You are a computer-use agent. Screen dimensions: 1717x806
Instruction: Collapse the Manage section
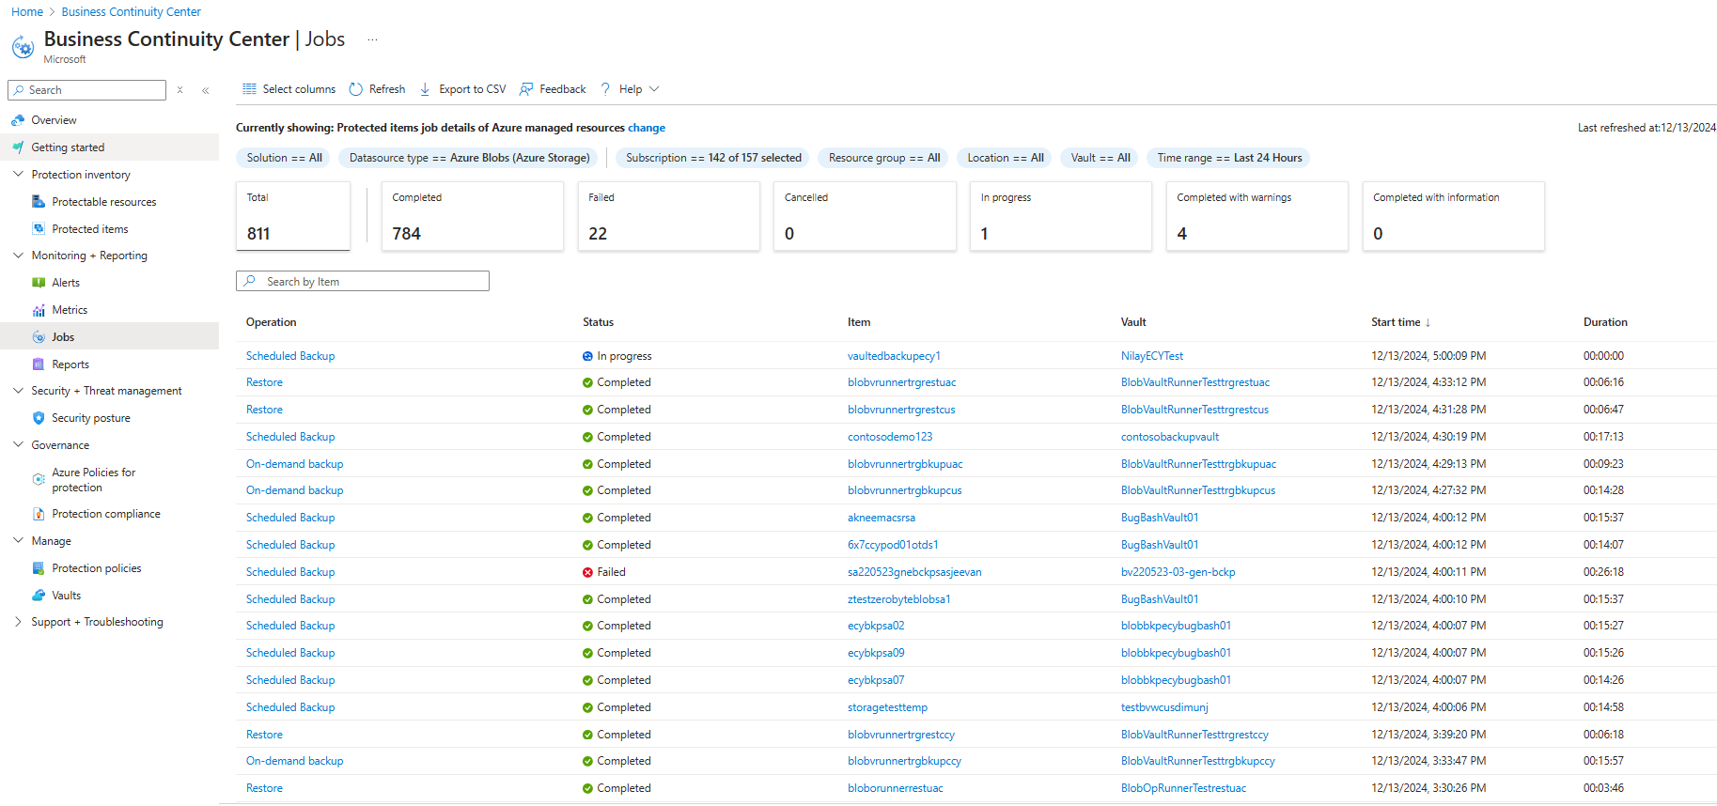pos(18,541)
